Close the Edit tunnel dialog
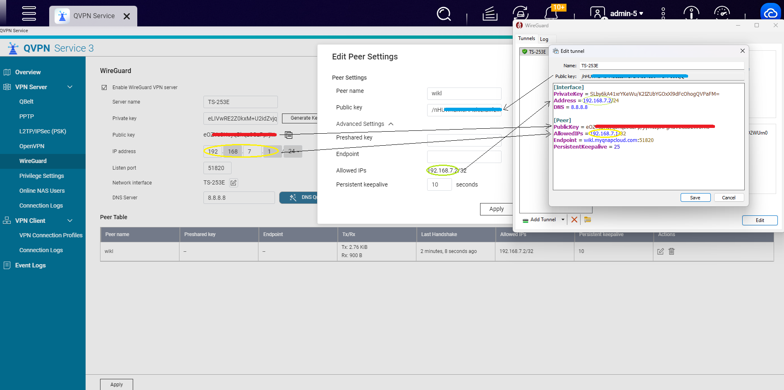The height and width of the screenshot is (390, 784). (x=743, y=51)
